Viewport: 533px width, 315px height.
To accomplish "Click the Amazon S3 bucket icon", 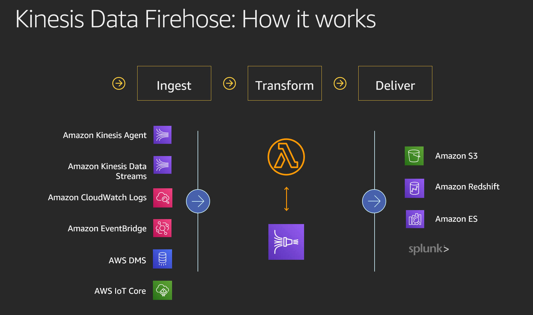I will pyautogui.click(x=414, y=156).
